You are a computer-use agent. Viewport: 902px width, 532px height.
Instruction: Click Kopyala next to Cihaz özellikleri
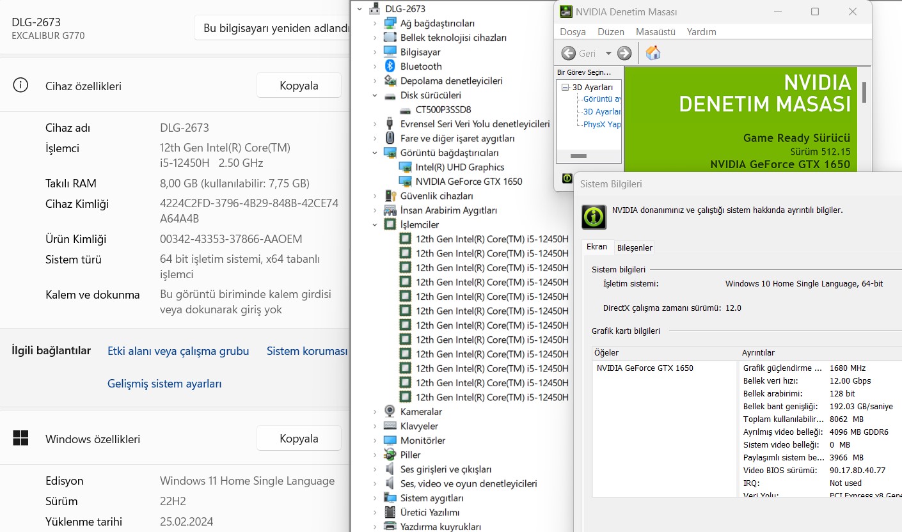tap(299, 86)
